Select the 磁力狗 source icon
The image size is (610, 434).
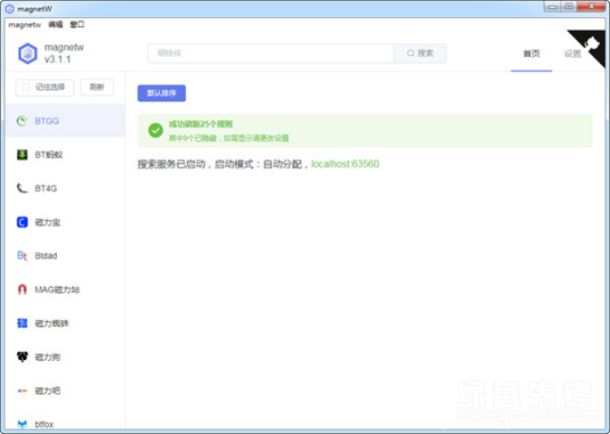pos(23,357)
